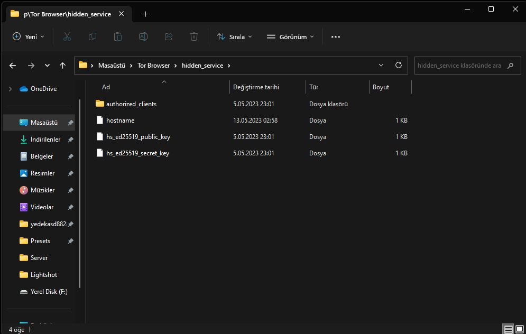The width and height of the screenshot is (526, 334).
Task: Expand chevron after hidden_service in breadcrumb
Action: 229,66
